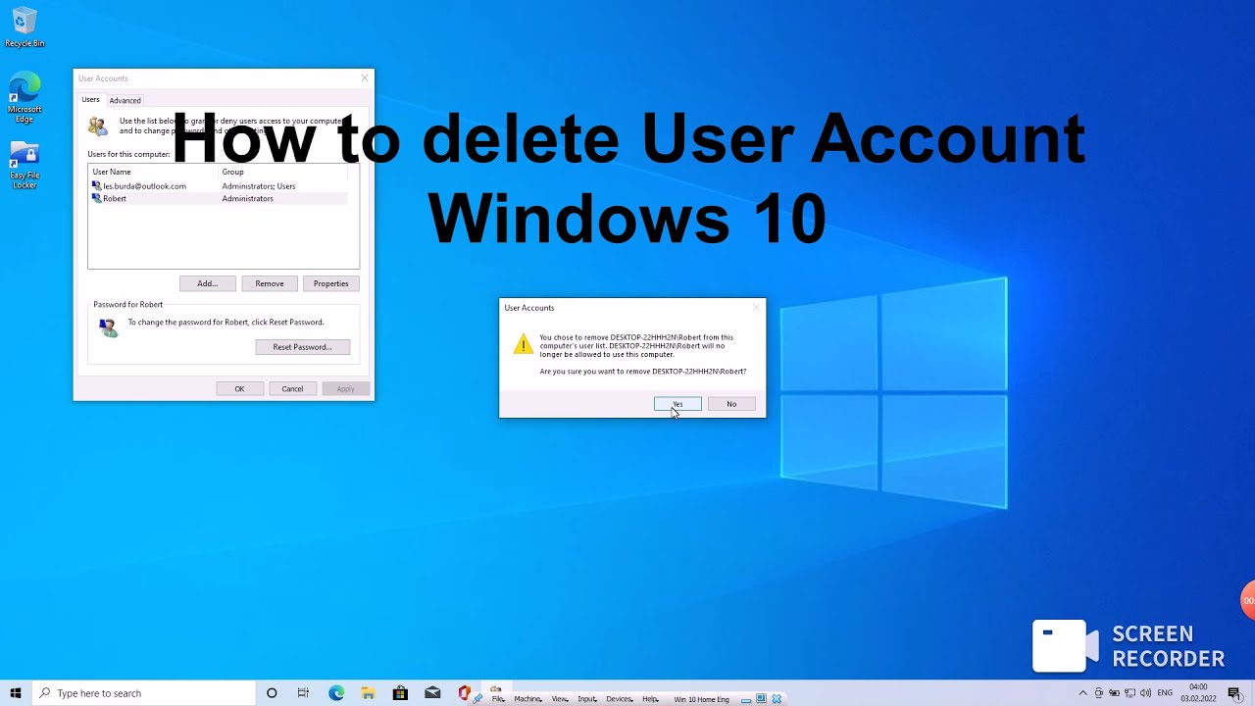Image resolution: width=1255 pixels, height=706 pixels.
Task: Open the VirtualBox Machine menu
Action: click(528, 699)
